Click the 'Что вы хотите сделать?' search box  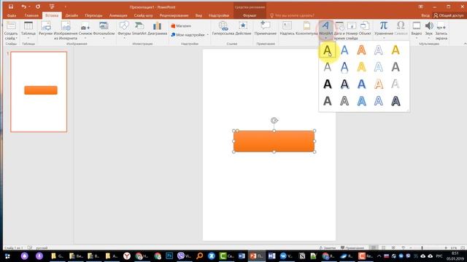pyautogui.click(x=292, y=15)
